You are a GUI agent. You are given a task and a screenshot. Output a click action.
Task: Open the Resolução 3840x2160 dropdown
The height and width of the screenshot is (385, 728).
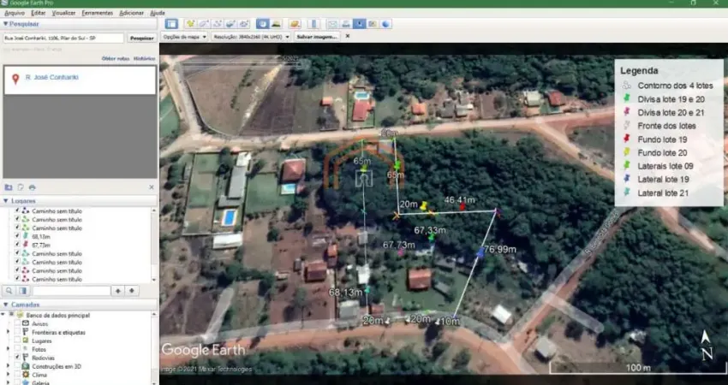click(251, 37)
